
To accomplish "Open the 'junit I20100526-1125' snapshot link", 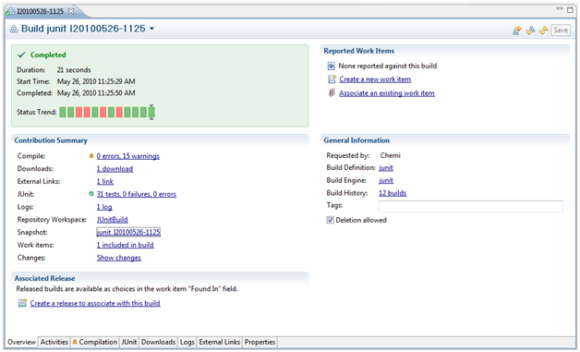I will (128, 232).
